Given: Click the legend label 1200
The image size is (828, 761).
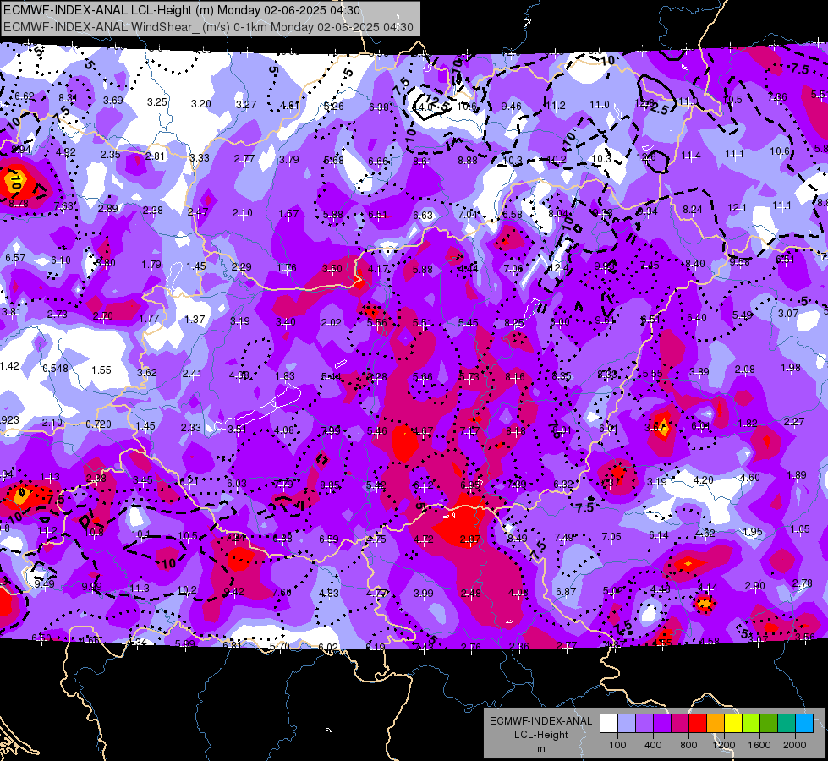Looking at the screenshot, I should [x=724, y=745].
